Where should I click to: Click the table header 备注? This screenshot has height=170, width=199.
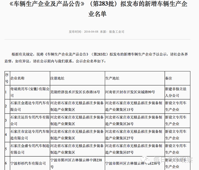tap(168, 78)
